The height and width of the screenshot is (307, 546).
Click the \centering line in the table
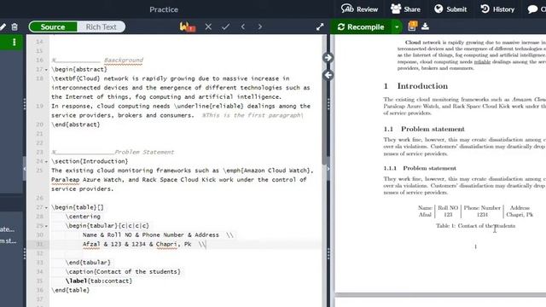coord(83,216)
